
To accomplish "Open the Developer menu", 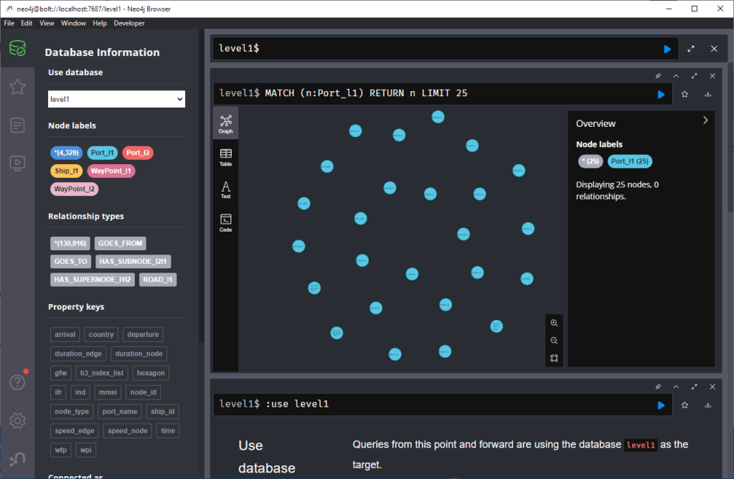I will [129, 23].
